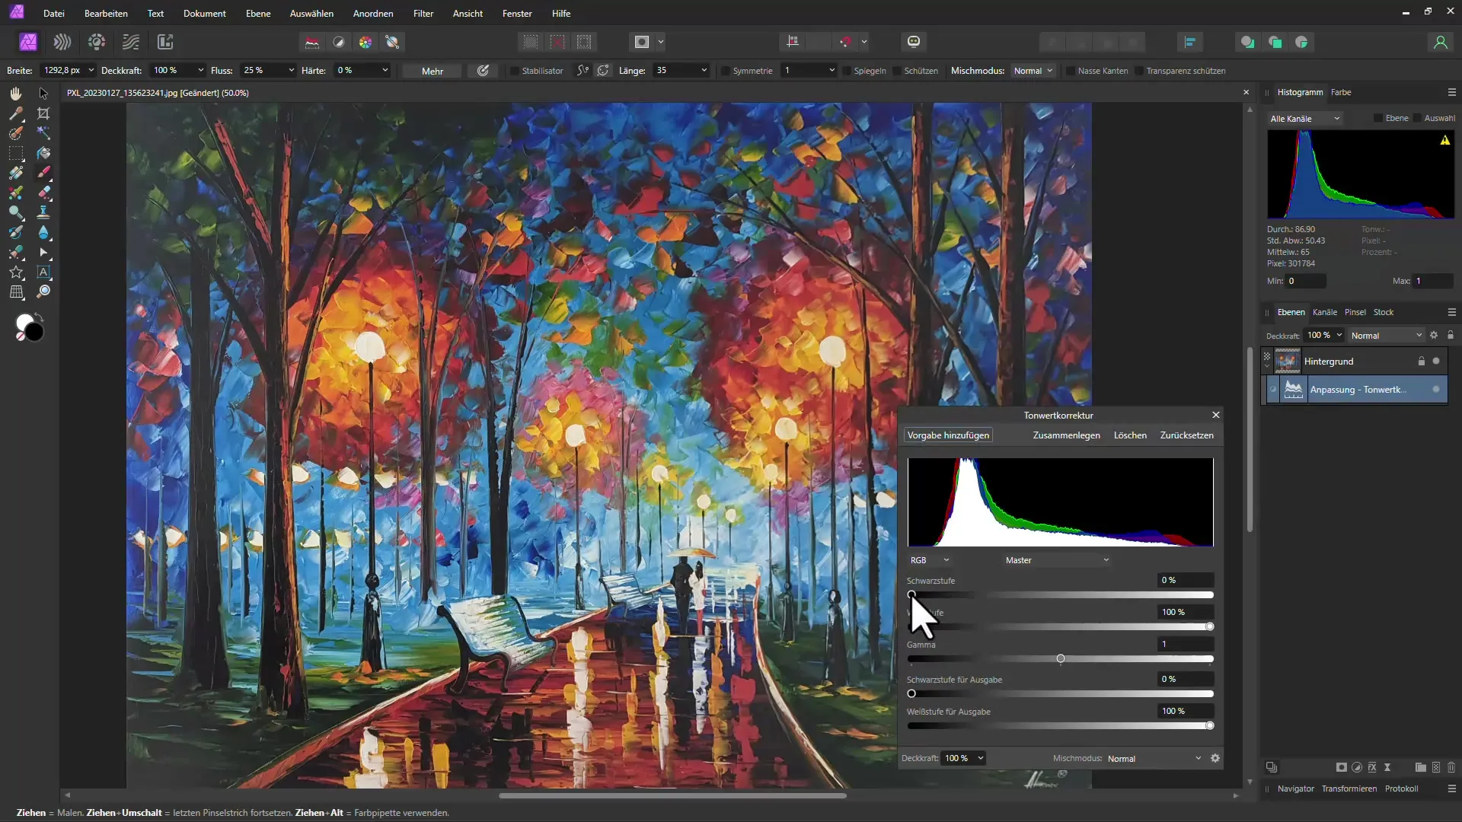Toggle visibility of the Hintergrund layer
This screenshot has width=1462, height=822.
(1436, 361)
